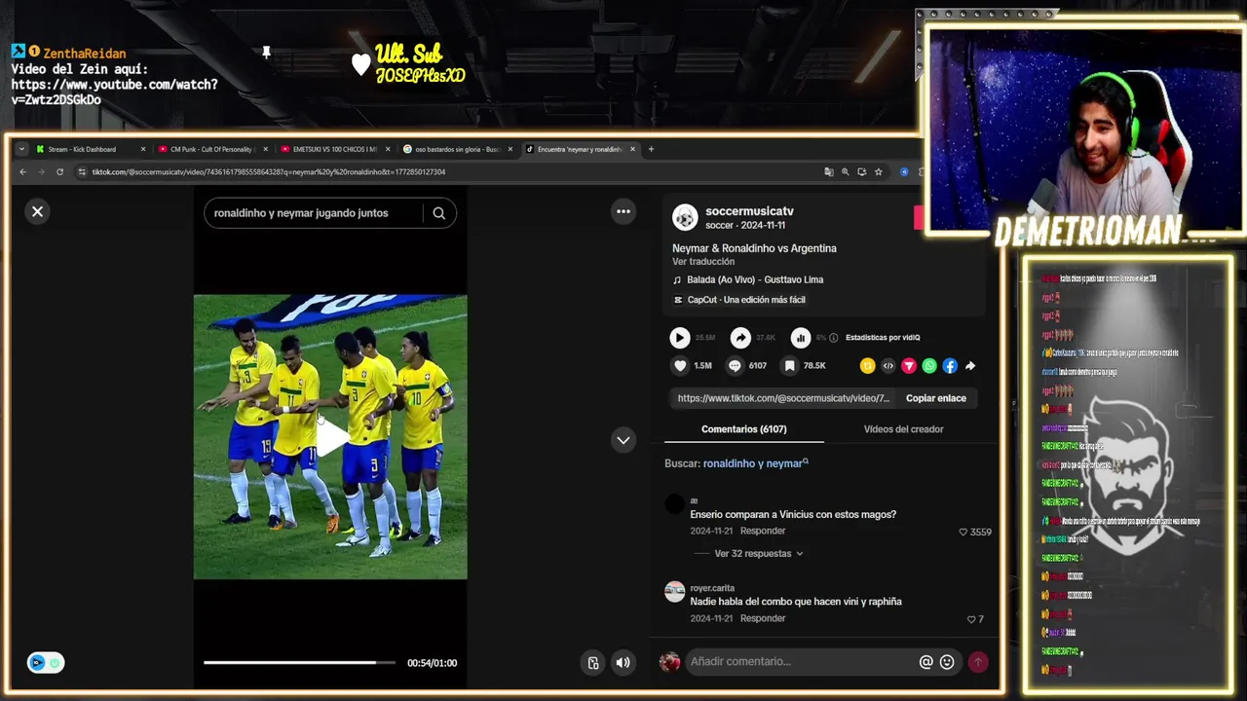Bookmark page with star icon
This screenshot has width=1247, height=701.
tap(879, 172)
